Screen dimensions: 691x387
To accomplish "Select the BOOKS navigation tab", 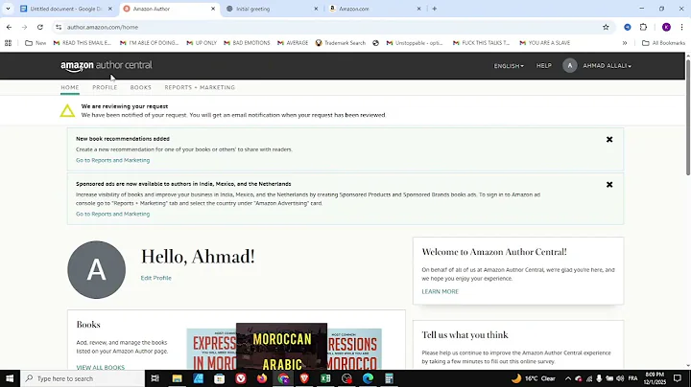I will (140, 87).
